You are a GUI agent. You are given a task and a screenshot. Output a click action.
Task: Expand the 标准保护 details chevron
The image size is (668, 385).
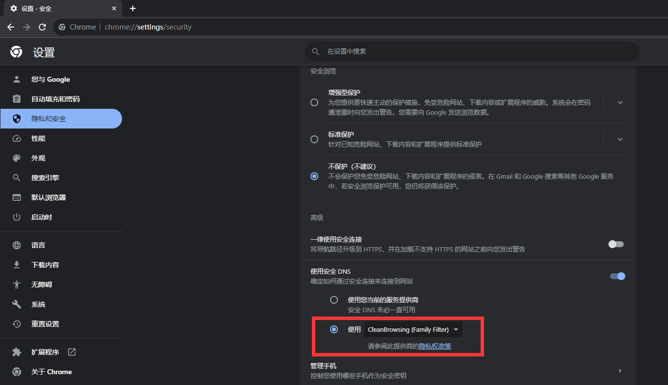click(x=620, y=139)
